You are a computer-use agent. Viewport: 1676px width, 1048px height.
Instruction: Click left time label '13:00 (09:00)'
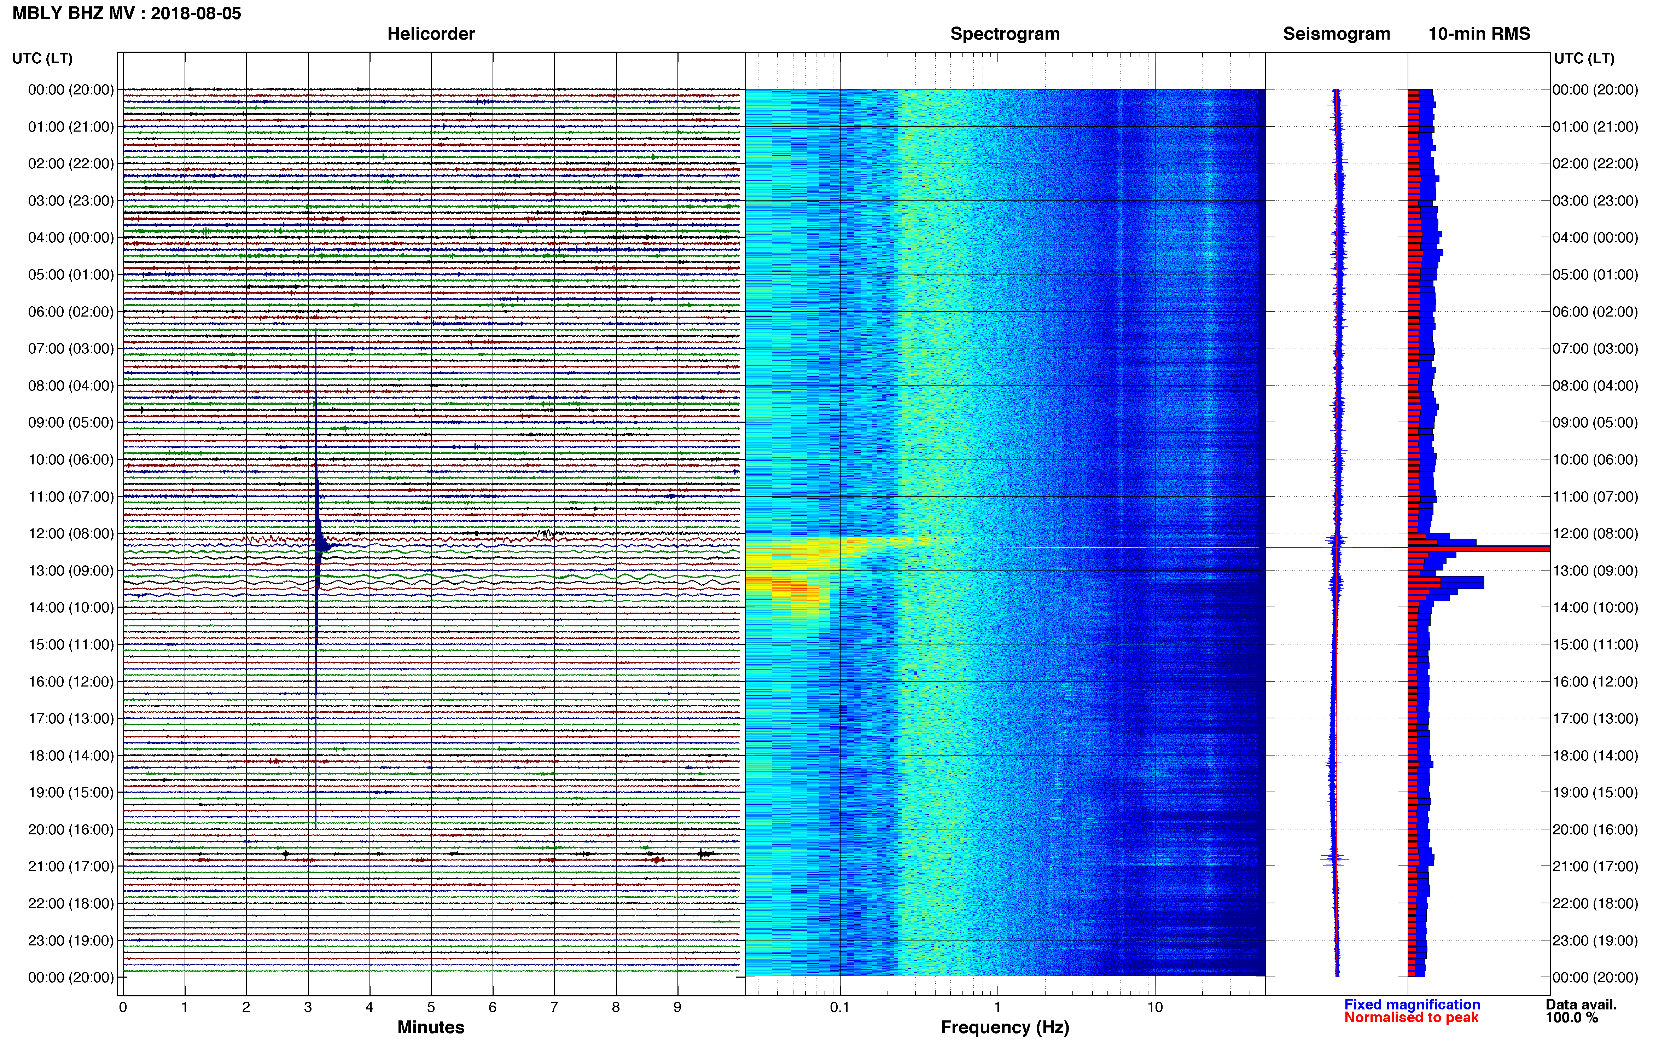[71, 571]
